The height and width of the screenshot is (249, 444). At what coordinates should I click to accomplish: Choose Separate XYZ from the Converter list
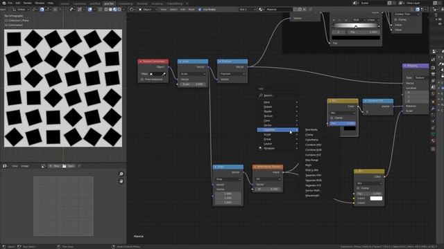[313, 185]
